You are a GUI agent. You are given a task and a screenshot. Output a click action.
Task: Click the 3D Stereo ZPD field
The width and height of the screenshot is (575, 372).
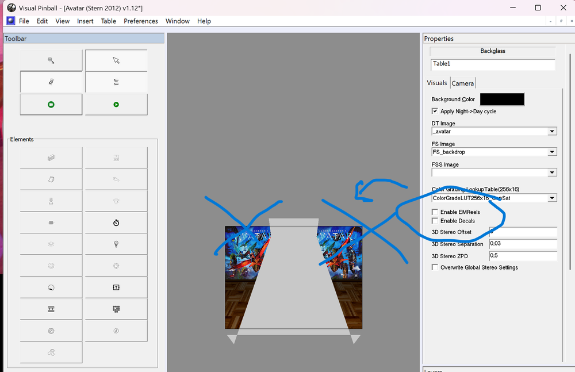[523, 256]
